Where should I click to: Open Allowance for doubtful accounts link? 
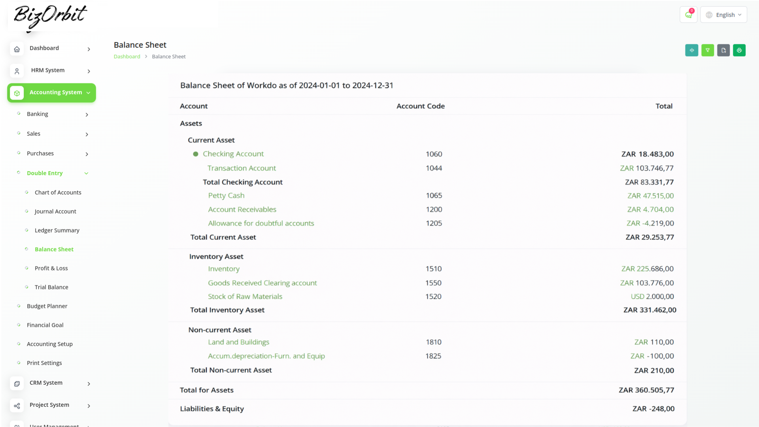pyautogui.click(x=261, y=223)
